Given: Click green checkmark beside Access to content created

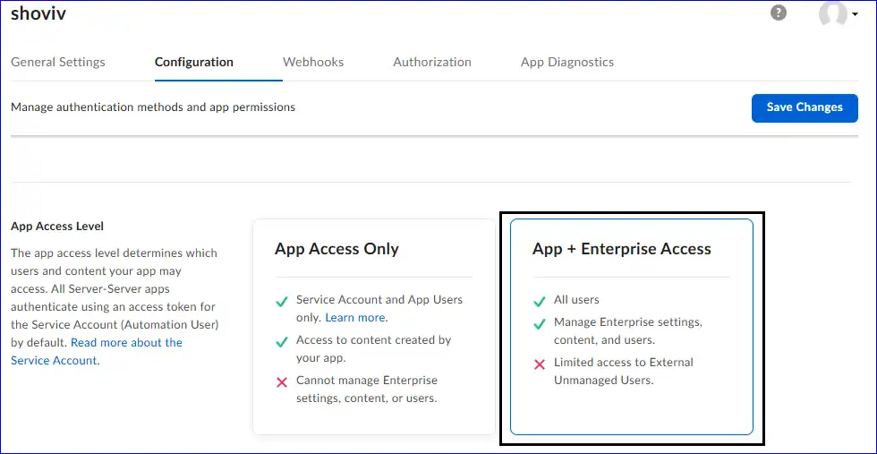Looking at the screenshot, I should pyautogui.click(x=282, y=341).
